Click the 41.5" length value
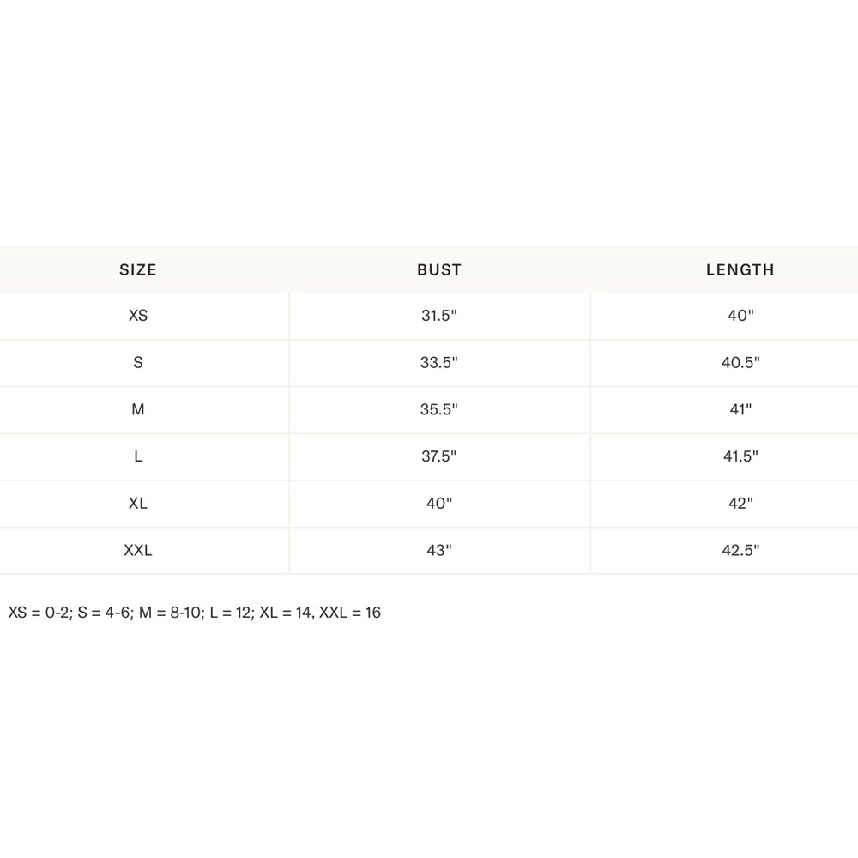Image resolution: width=858 pixels, height=858 pixels. tap(740, 456)
